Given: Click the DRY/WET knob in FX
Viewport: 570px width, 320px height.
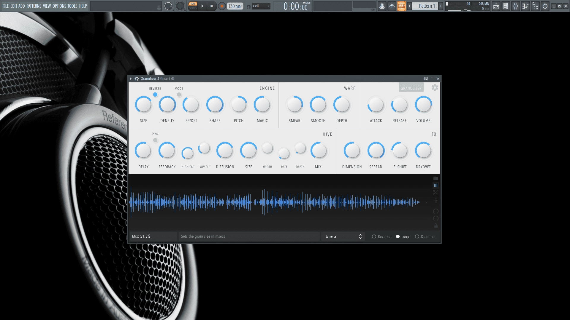Looking at the screenshot, I should pyautogui.click(x=423, y=151).
